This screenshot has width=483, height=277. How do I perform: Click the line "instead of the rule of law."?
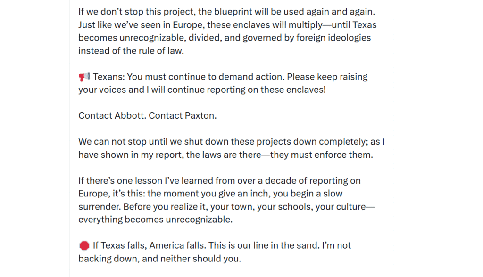pyautogui.click(x=131, y=51)
